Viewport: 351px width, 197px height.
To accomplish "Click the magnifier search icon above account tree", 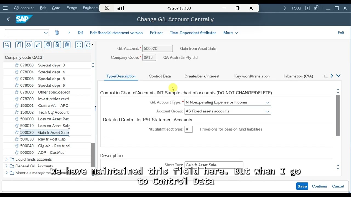I will tap(7, 45).
